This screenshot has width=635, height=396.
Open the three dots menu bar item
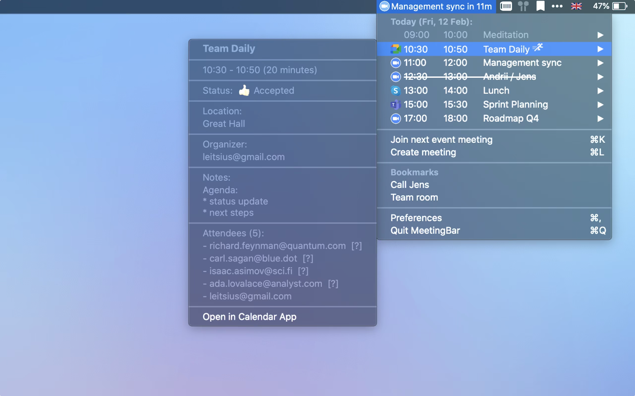pos(557,6)
